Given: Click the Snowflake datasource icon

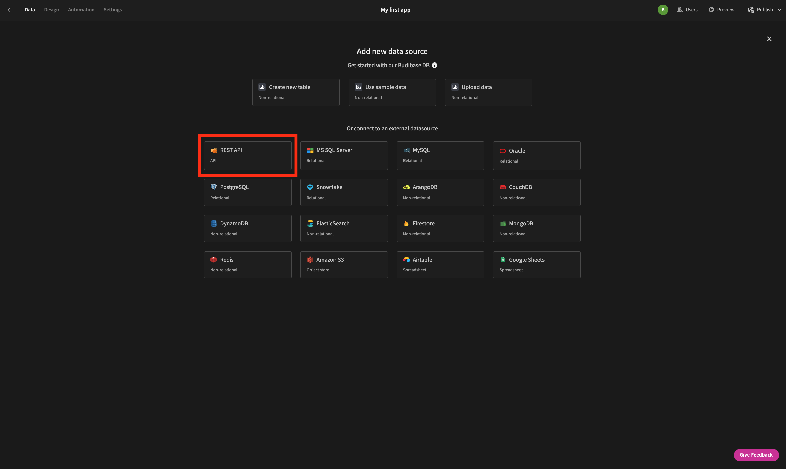Looking at the screenshot, I should click(x=310, y=187).
